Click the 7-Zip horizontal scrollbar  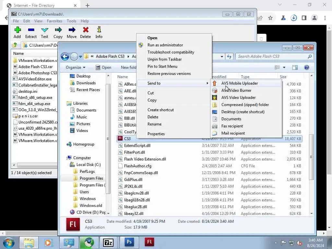tap(37, 165)
